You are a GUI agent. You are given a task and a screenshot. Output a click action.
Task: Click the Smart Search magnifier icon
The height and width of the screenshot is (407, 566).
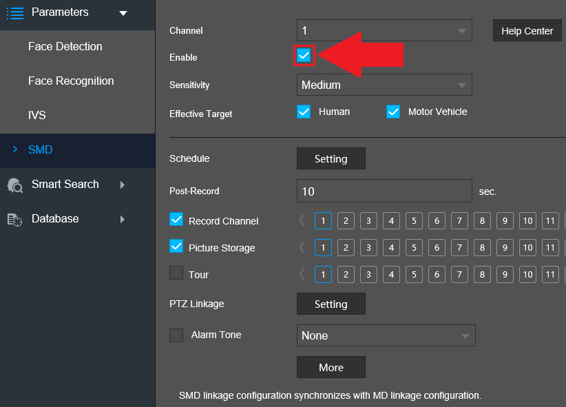[14, 185]
